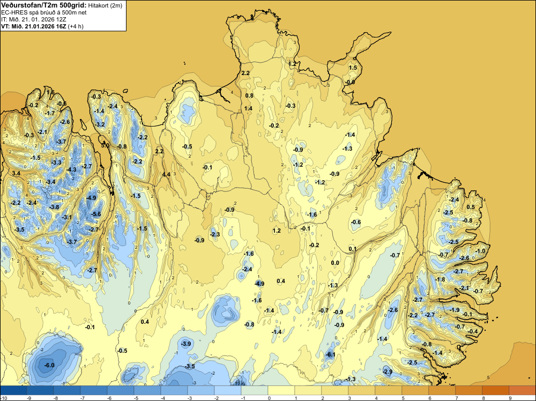Click the line 'EC-HRES spá brúuð á 500m net'

[44, 12]
